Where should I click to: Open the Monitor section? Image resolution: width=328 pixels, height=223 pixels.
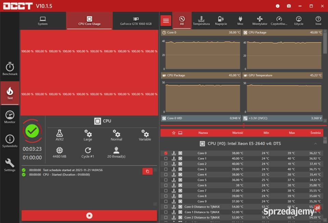pos(10,117)
